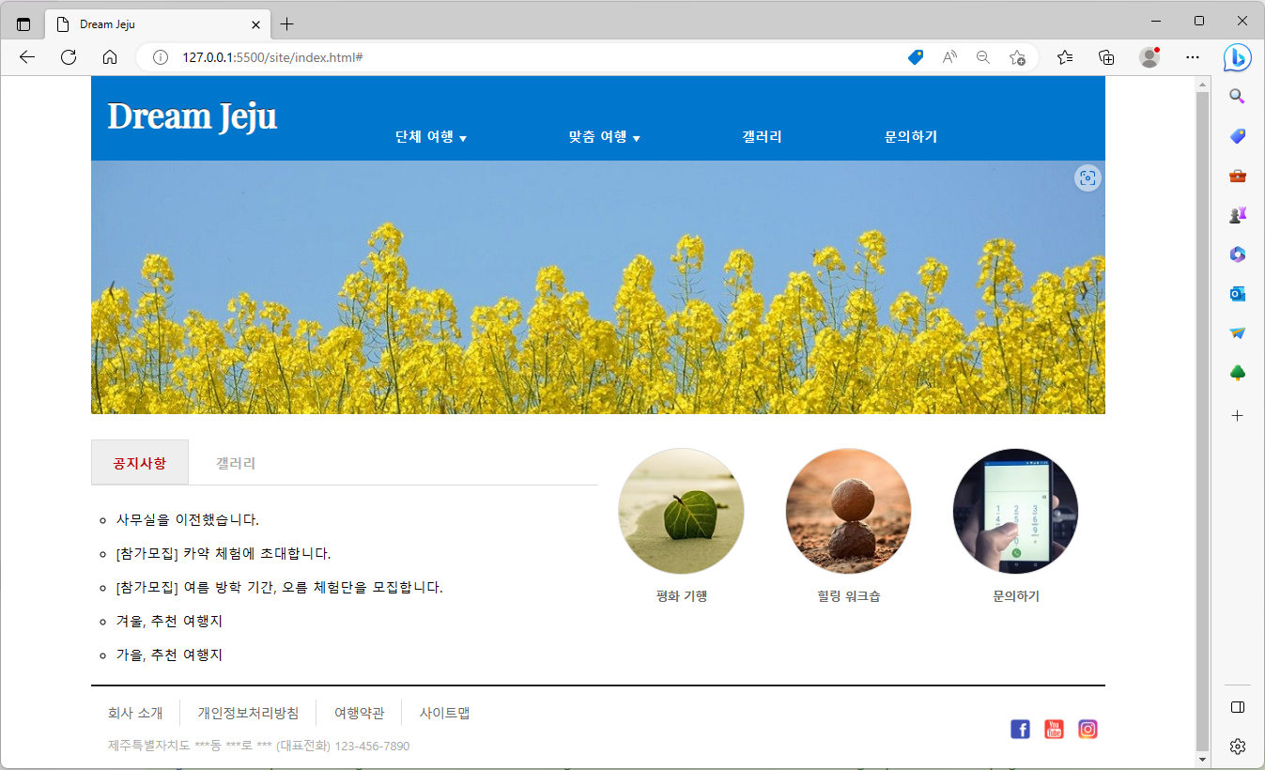Open notice 가을, 추천 여행지
This screenshot has height=770, width=1265.
click(169, 654)
